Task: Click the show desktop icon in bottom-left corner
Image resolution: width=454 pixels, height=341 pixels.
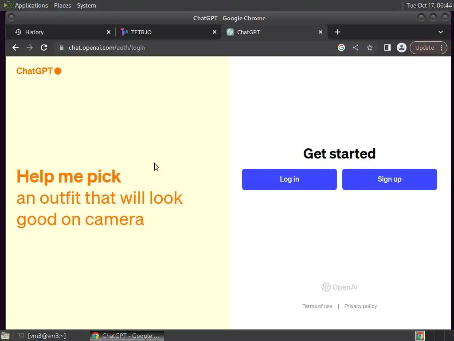Action: coord(5,336)
